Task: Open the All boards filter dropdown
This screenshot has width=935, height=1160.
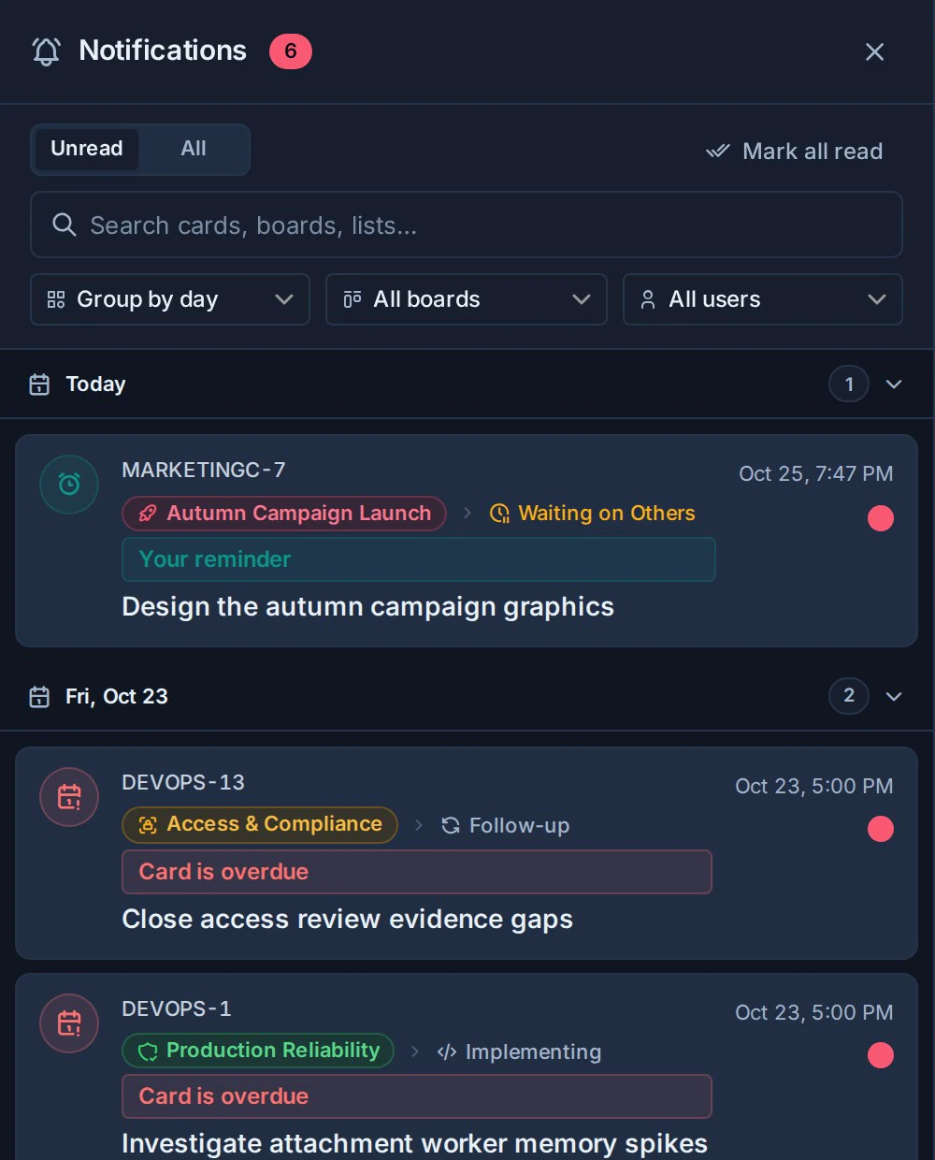Action: tap(467, 299)
